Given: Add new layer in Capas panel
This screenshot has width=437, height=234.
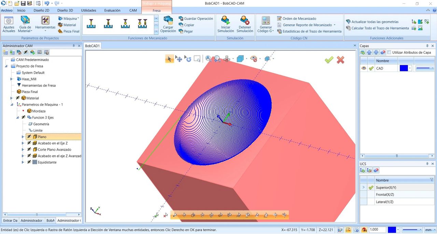Looking at the screenshot, I should (x=363, y=52).
